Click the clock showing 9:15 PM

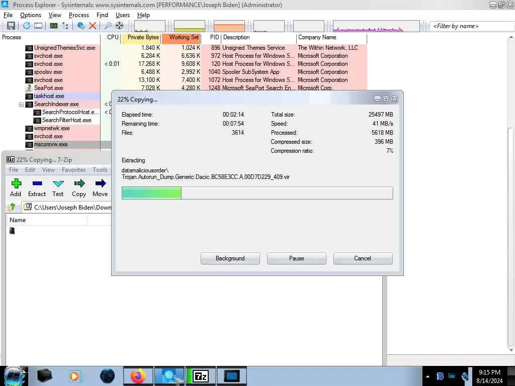point(489,372)
